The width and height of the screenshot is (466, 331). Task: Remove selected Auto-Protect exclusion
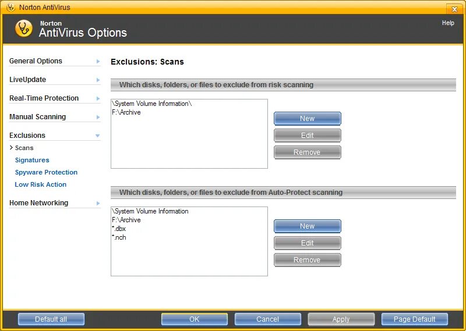308,260
